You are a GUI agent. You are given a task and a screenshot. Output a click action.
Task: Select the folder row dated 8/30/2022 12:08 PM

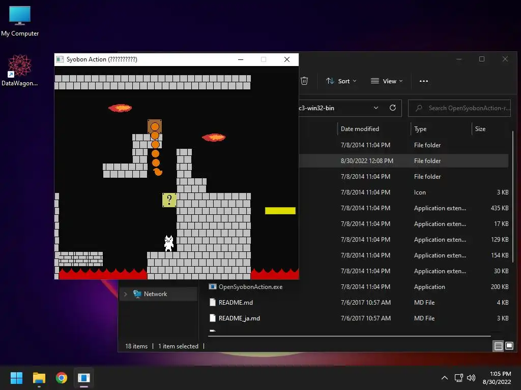click(x=403, y=161)
